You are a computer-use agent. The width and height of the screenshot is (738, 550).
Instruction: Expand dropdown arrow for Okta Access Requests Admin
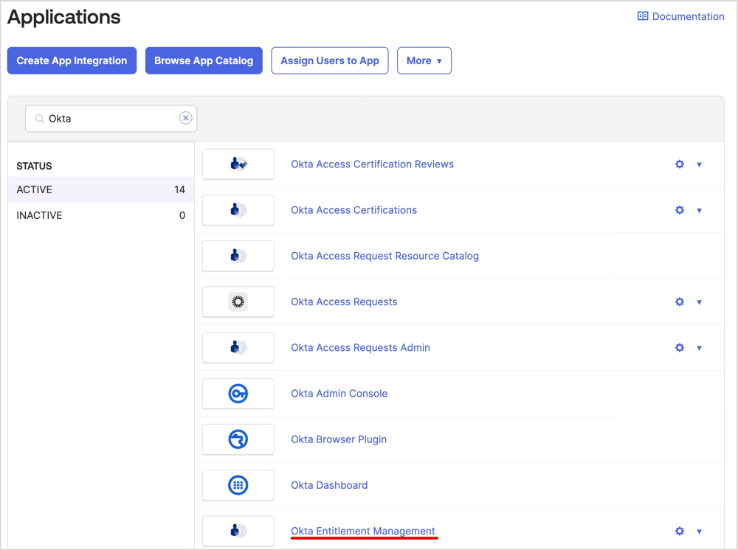700,348
